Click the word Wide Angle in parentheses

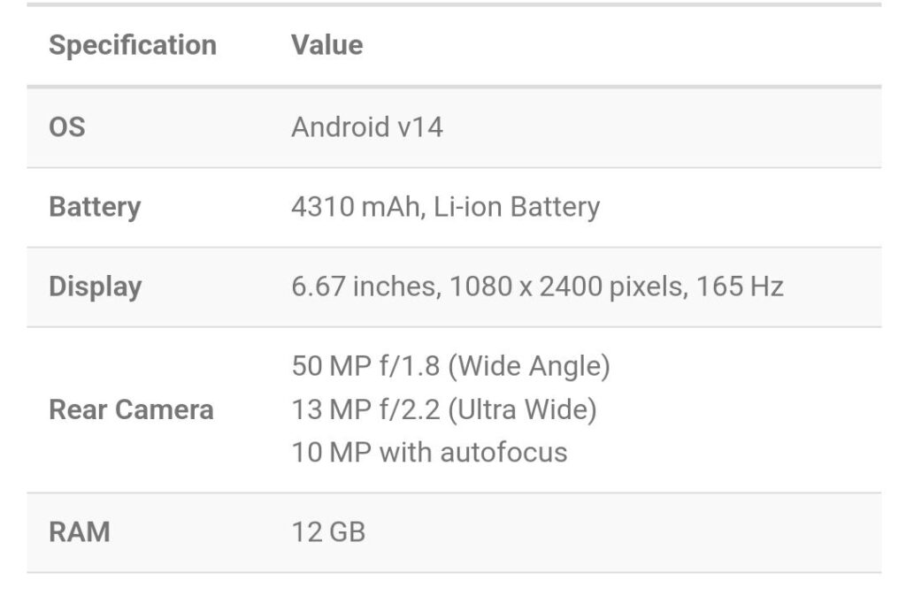[x=529, y=366]
